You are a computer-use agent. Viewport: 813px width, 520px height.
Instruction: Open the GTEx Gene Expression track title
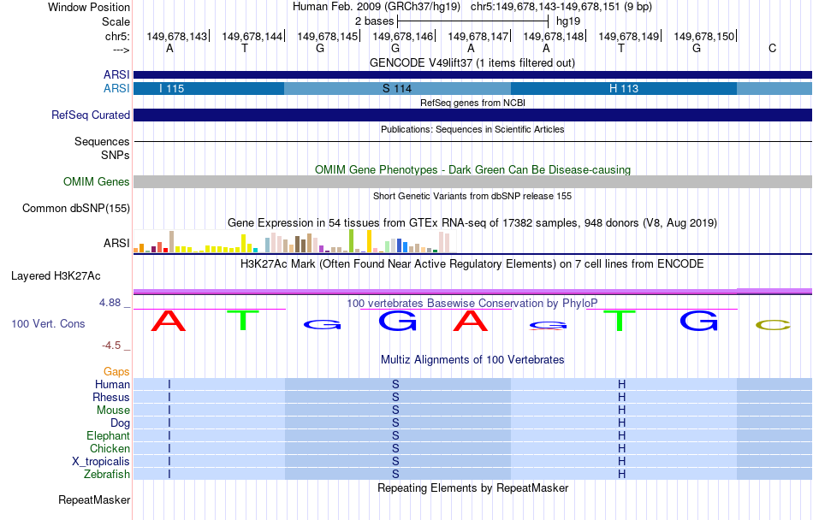[x=472, y=222]
